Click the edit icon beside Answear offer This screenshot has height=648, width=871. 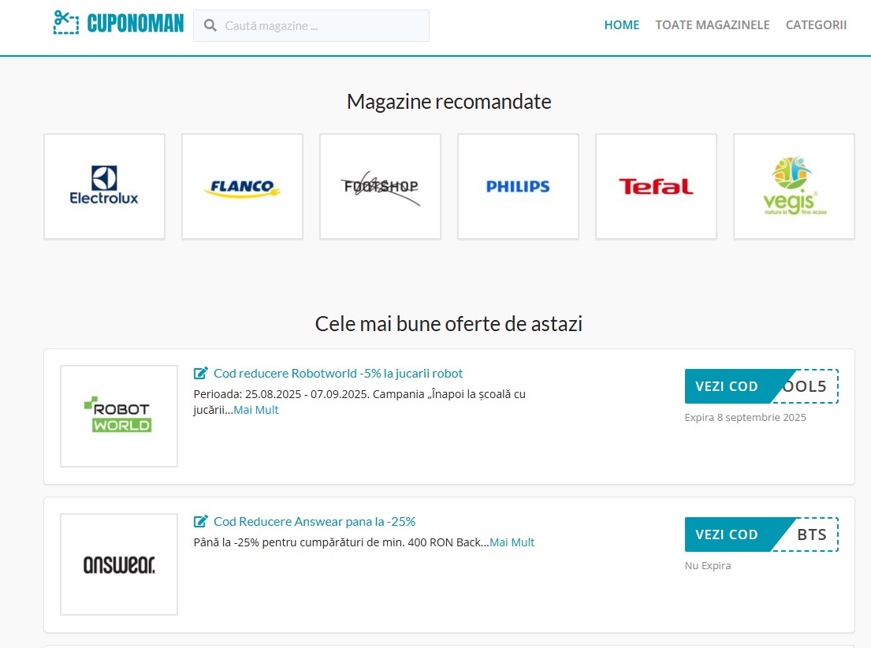click(201, 522)
